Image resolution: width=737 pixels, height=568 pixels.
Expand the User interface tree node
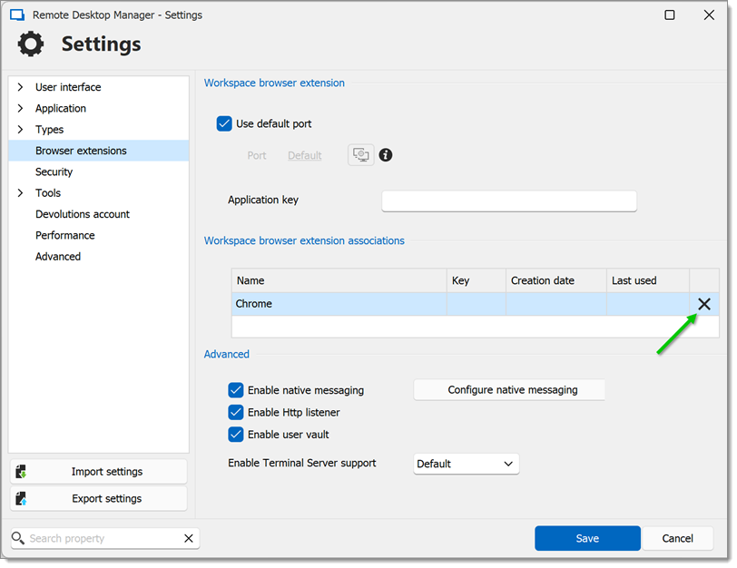pyautogui.click(x=20, y=87)
